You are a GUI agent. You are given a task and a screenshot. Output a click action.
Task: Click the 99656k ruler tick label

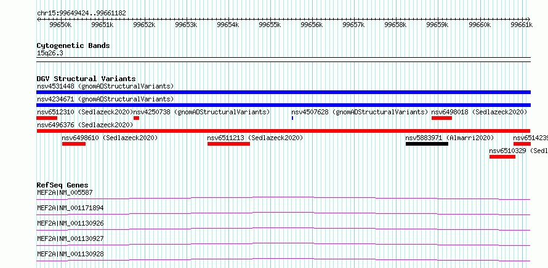(312, 25)
